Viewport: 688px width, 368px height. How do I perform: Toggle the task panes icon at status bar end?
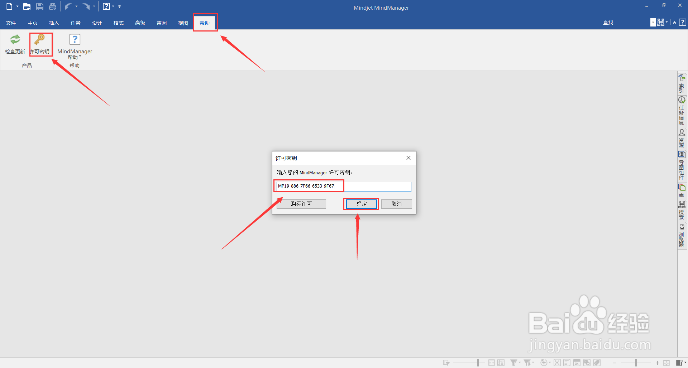pyautogui.click(x=679, y=363)
